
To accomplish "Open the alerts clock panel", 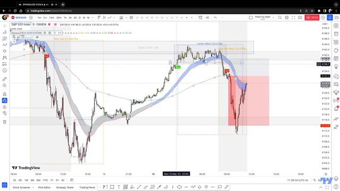I will [336, 34].
